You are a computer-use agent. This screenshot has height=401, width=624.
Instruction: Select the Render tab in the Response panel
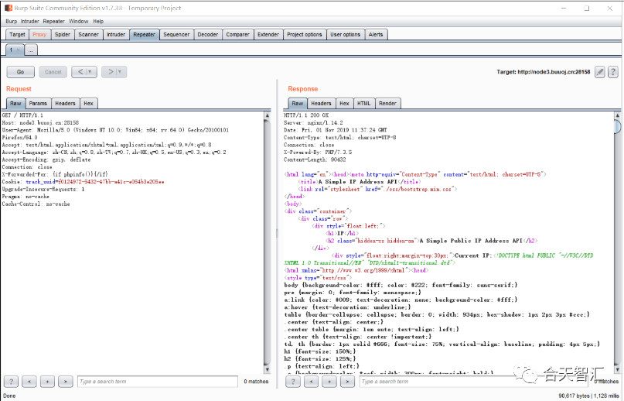click(x=387, y=103)
